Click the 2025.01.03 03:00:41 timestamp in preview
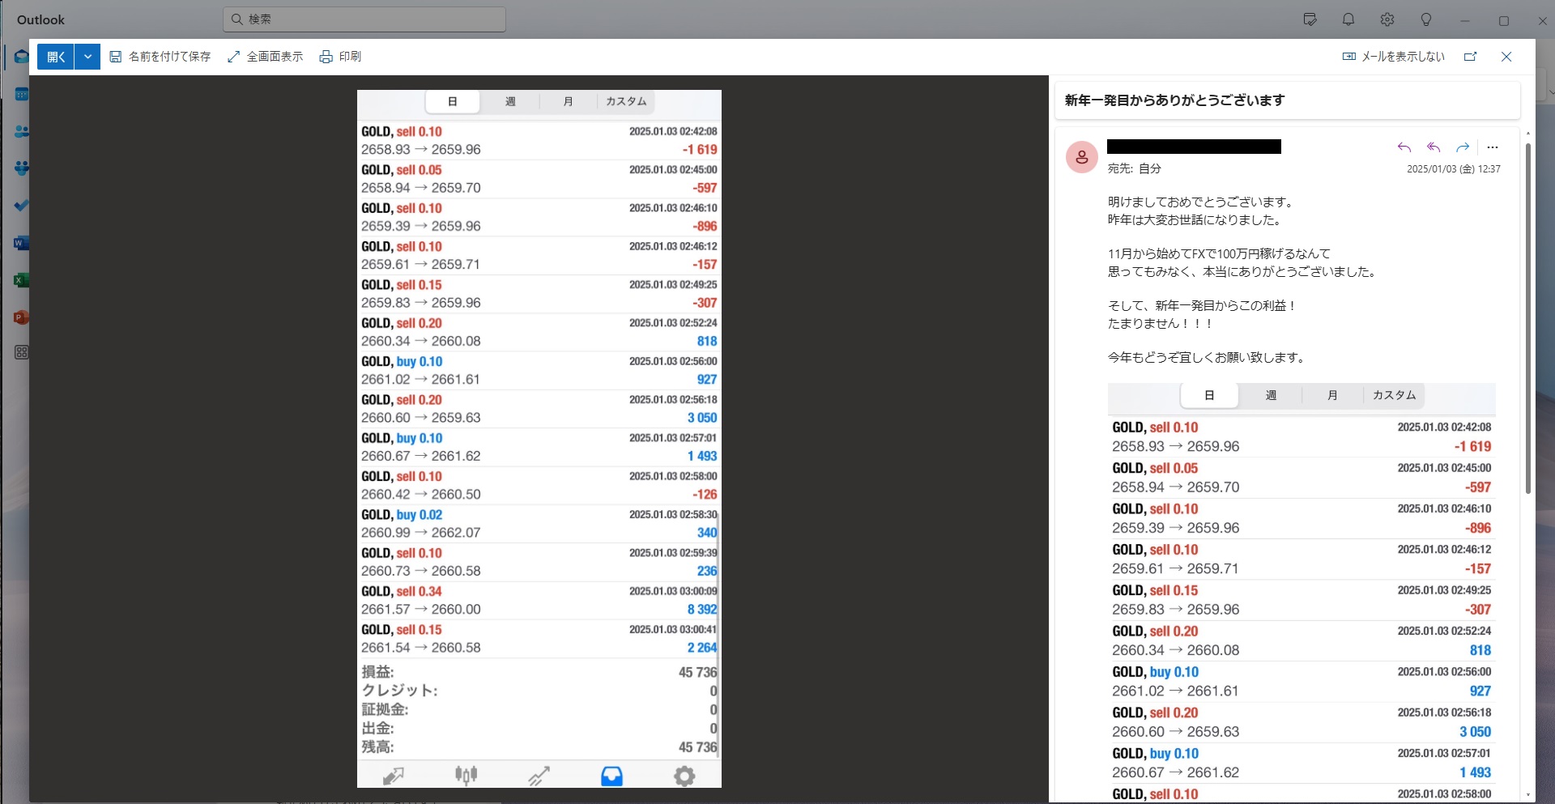 tap(673, 630)
